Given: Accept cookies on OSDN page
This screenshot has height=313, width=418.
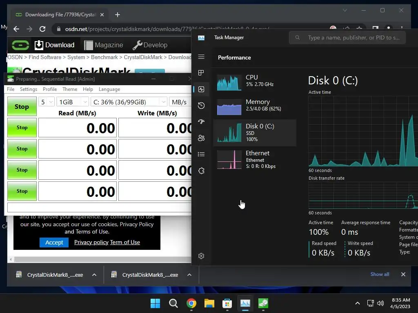Looking at the screenshot, I should pyautogui.click(x=54, y=242).
